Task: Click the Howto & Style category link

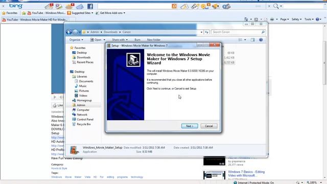Action: coord(59,168)
